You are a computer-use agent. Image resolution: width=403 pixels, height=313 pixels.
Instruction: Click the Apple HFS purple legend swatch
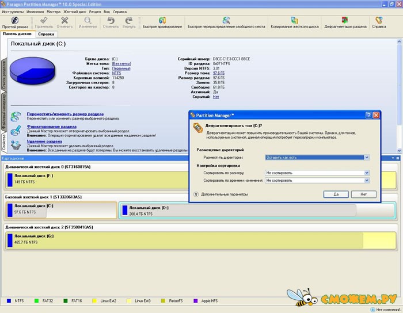(196, 301)
